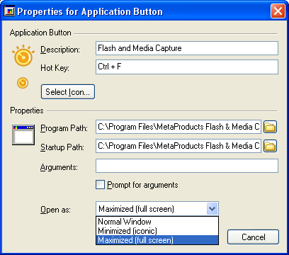Enable Prompt for arguments checkbox
This screenshot has width=289, height=255.
pos(100,185)
